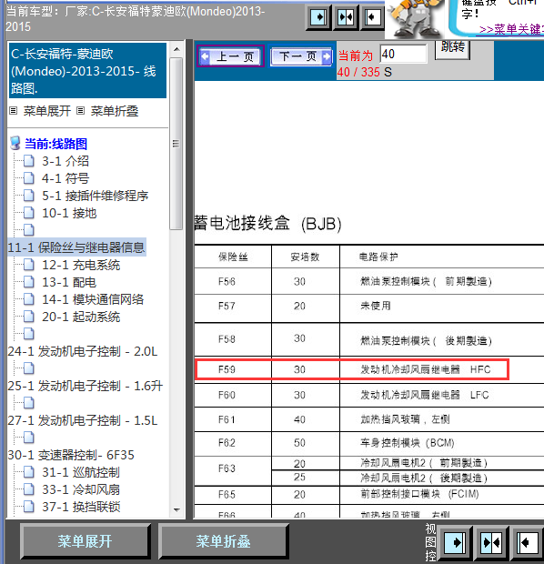Viewport: 544px width, 564px height.
Task: Click 安培数 column header
Action: tap(305, 257)
